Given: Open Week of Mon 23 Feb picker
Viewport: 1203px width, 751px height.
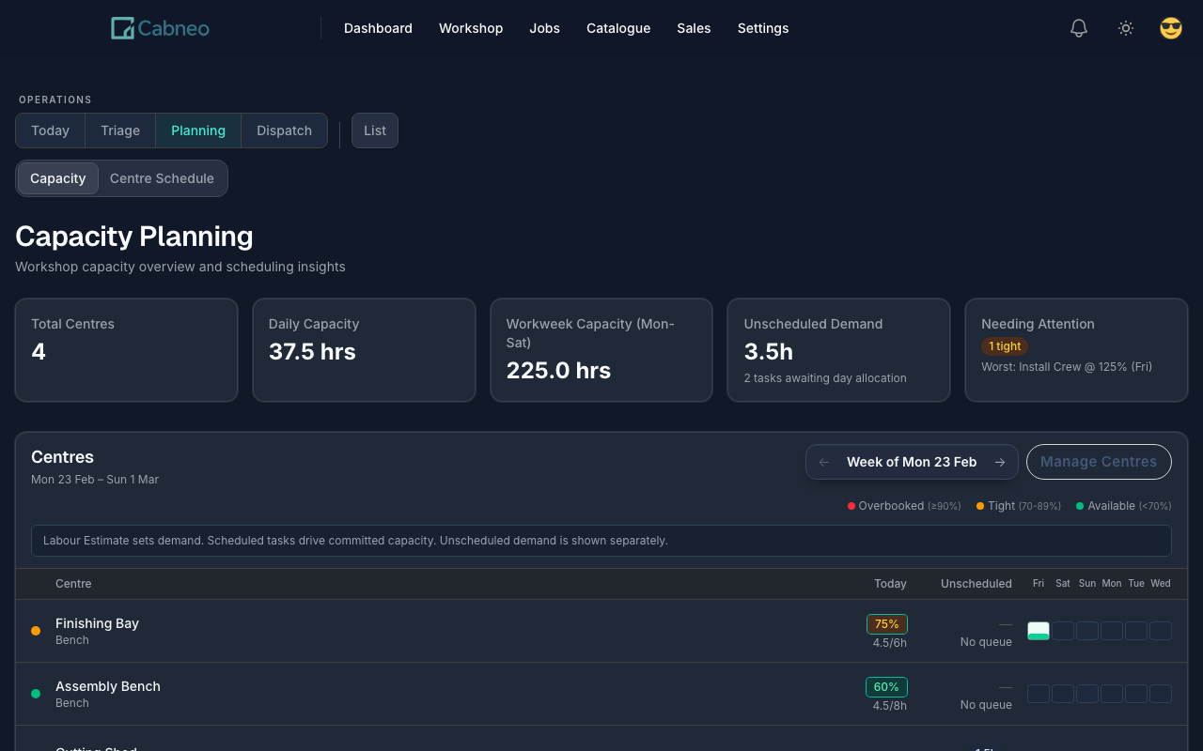Looking at the screenshot, I should 912,462.
